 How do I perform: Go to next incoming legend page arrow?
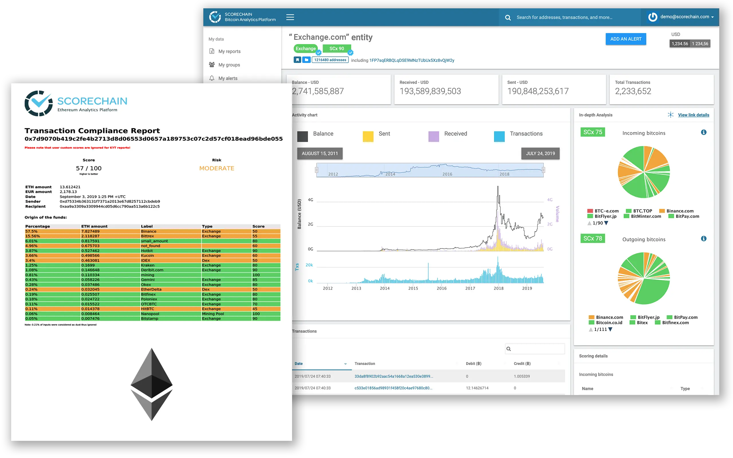click(x=606, y=223)
